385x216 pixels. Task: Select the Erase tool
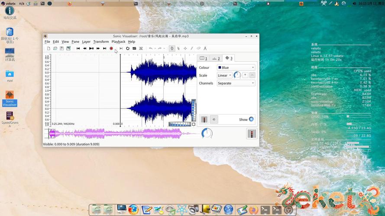tap(198, 48)
